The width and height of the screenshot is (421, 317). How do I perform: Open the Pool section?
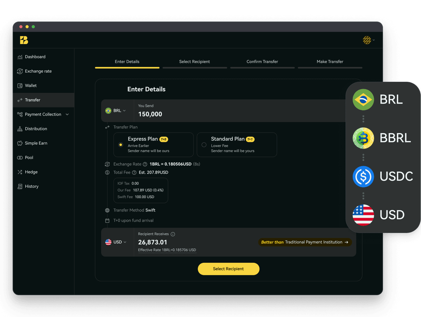tap(29, 158)
